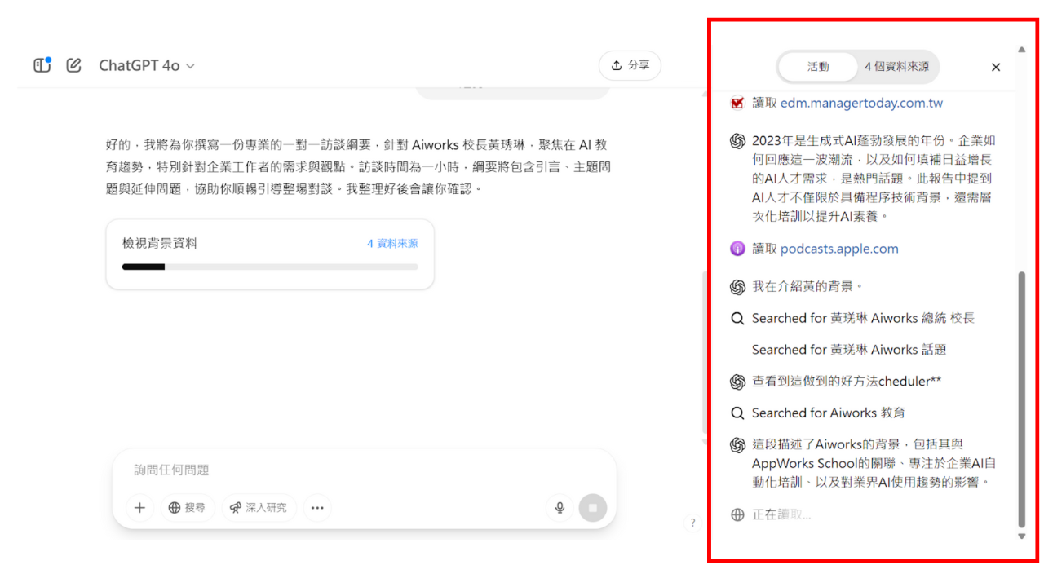Click the 正在讀取 status entry
The height and width of the screenshot is (587, 1044).
781,514
